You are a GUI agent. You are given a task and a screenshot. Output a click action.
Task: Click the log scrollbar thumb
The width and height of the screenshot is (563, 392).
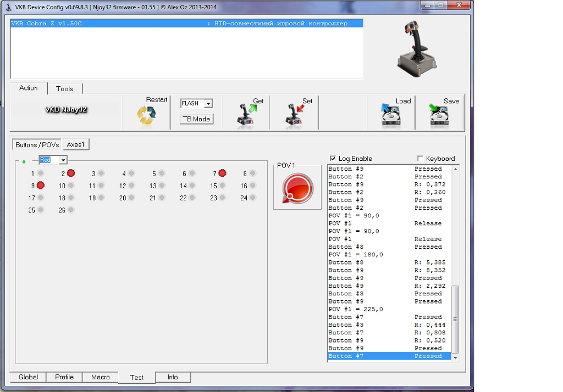pos(455,319)
